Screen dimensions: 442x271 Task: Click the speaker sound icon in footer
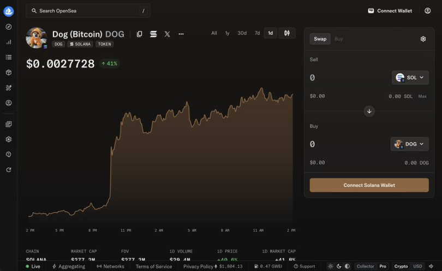tap(431, 266)
